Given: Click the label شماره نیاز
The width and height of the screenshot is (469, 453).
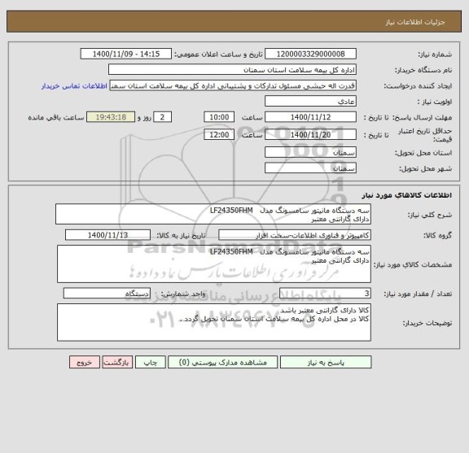Looking at the screenshot, I should pos(435,54).
